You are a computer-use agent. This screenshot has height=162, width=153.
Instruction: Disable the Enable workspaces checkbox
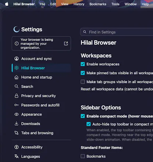(x=83, y=64)
